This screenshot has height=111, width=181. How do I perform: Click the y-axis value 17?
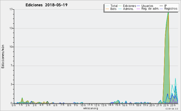(11, 9)
